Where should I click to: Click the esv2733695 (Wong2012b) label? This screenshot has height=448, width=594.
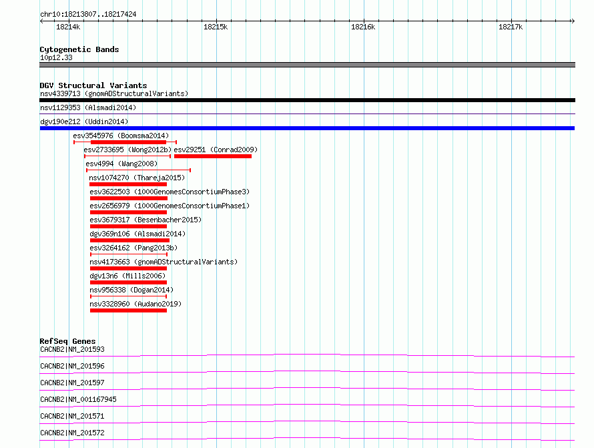pyautogui.click(x=127, y=150)
